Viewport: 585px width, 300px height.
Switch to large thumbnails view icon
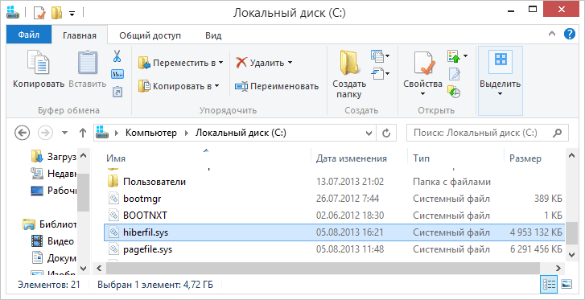(566, 284)
